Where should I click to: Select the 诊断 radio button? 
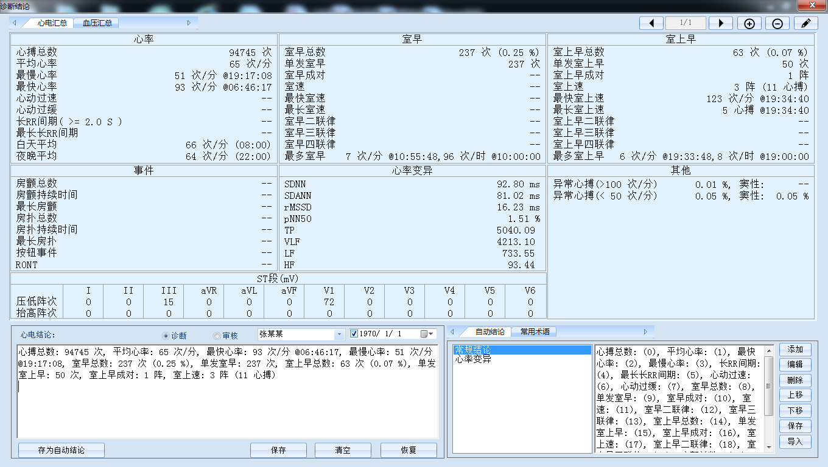pos(166,336)
